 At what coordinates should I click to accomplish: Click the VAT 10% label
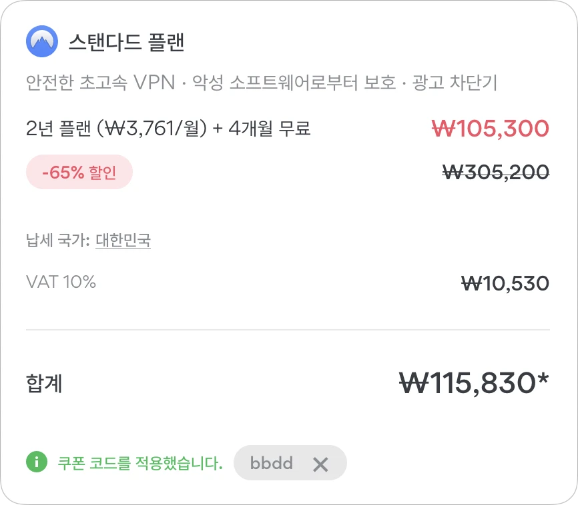61,282
